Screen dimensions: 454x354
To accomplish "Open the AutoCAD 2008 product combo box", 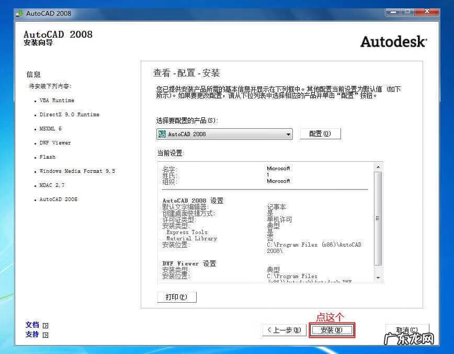I will [224, 134].
